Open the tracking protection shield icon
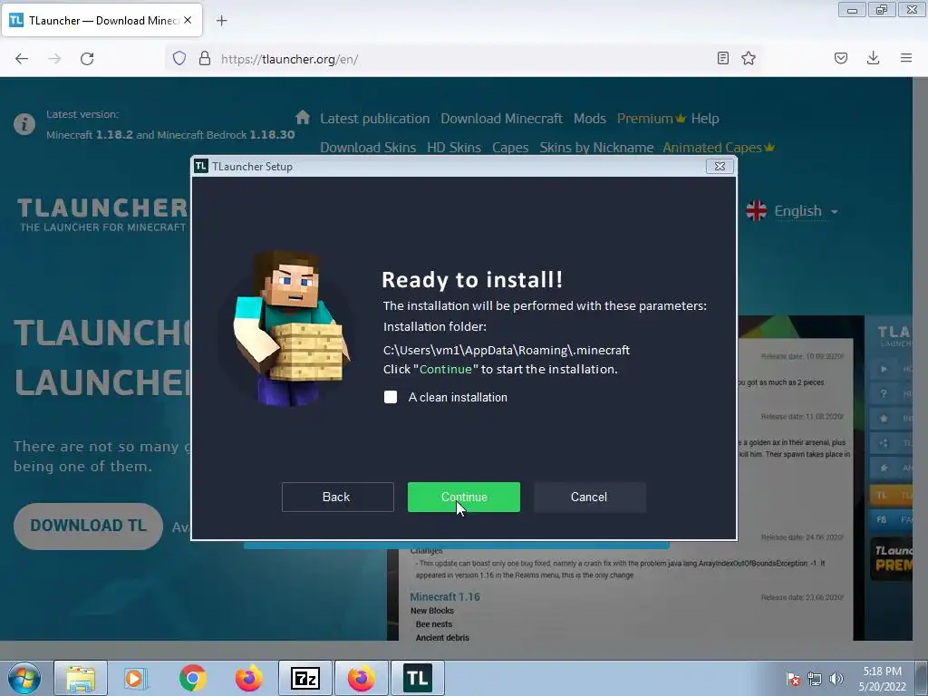Image resolution: width=928 pixels, height=696 pixels. (x=179, y=58)
